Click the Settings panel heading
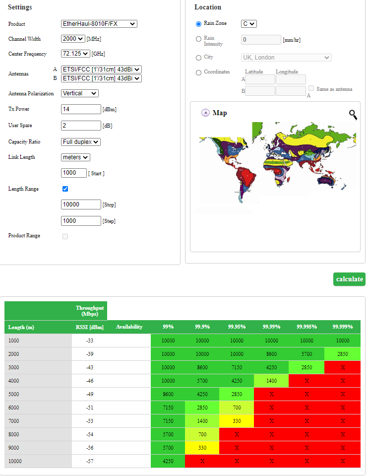369x476 pixels. 20,7
